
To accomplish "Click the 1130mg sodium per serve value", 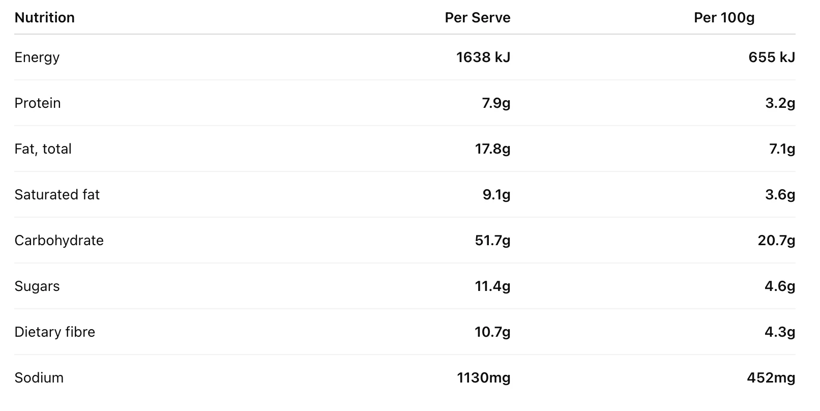I will tap(484, 378).
